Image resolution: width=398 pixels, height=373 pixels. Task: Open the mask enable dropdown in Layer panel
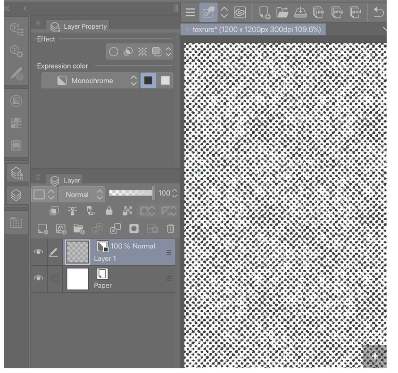147,211
